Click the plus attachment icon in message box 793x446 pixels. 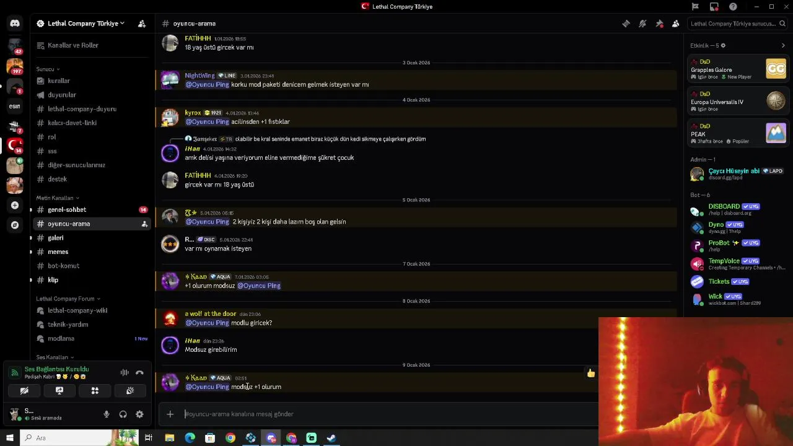pos(170,414)
